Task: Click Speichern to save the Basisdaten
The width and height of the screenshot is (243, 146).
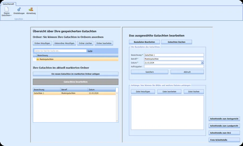Action: tap(150, 72)
